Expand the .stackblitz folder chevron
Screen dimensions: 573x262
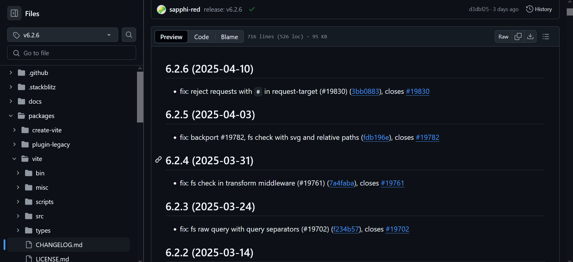[x=11, y=87]
